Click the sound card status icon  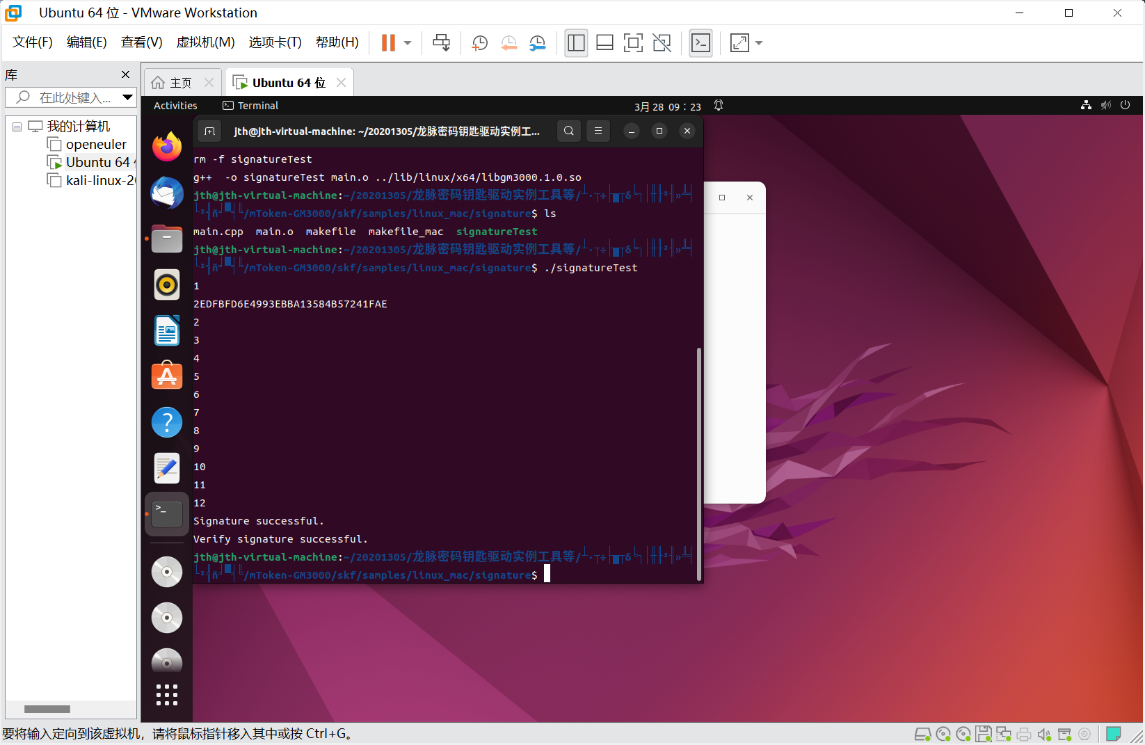click(1044, 734)
